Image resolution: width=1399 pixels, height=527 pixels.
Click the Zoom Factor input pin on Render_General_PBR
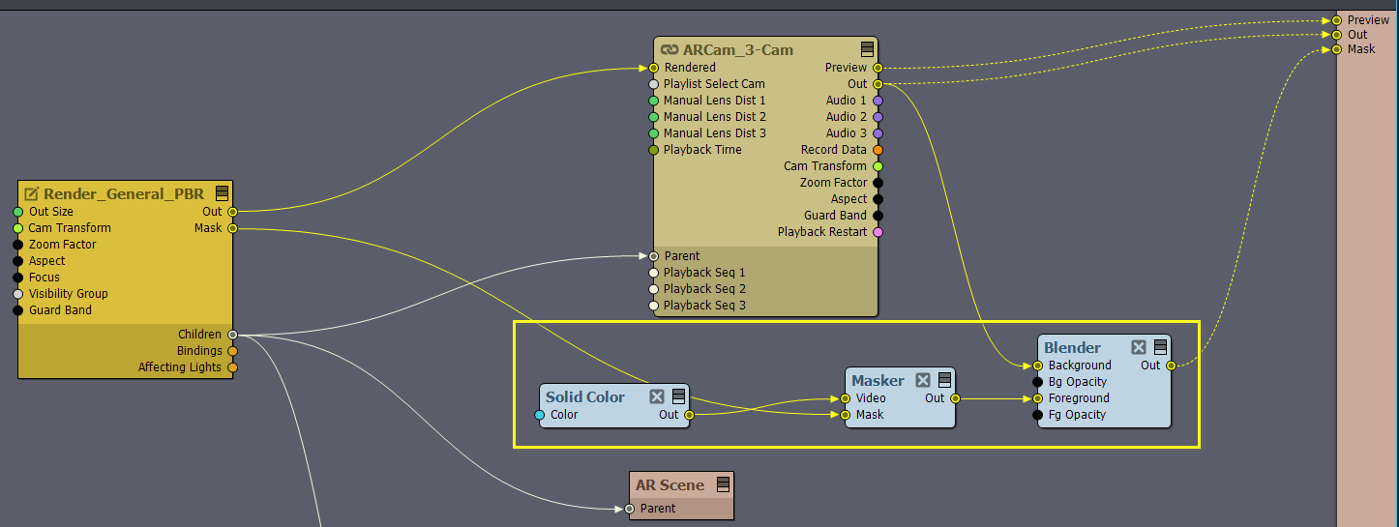click(x=17, y=245)
